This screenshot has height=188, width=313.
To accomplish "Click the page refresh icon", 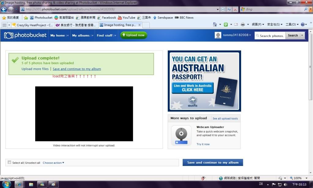I will (x=229, y=9).
